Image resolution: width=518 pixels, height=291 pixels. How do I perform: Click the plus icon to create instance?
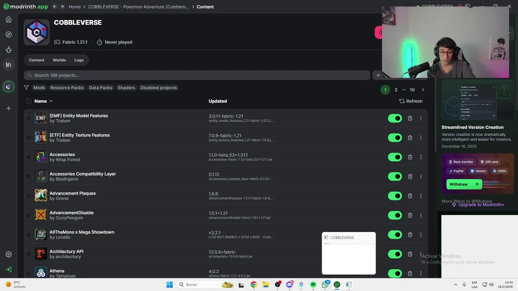pyautogui.click(x=8, y=108)
